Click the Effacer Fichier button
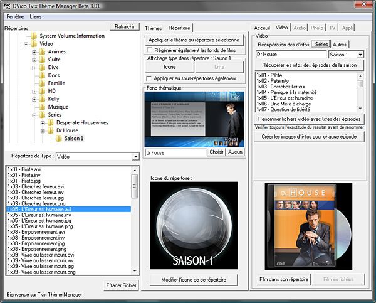Viewport: 376px width, 303px height. (x=121, y=285)
